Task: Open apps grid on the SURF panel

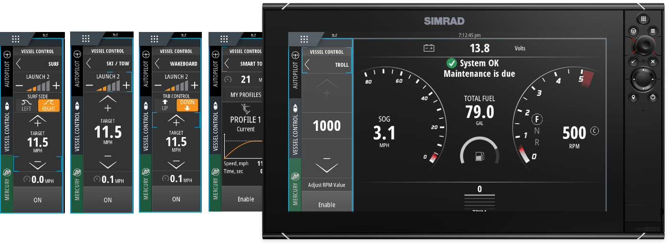Action: pos(16,39)
